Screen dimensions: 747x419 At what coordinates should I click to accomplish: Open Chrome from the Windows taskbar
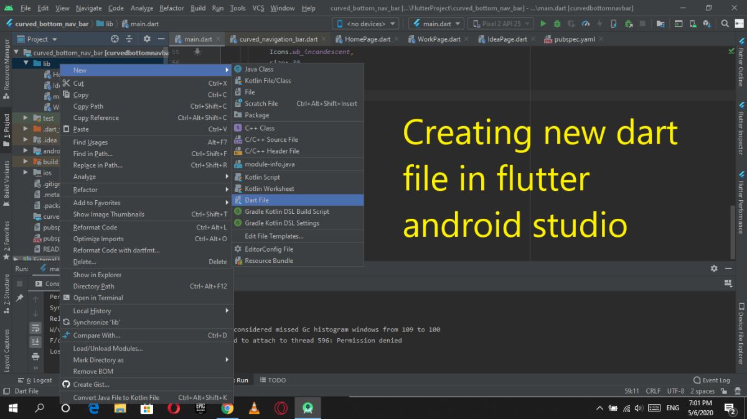click(227, 408)
